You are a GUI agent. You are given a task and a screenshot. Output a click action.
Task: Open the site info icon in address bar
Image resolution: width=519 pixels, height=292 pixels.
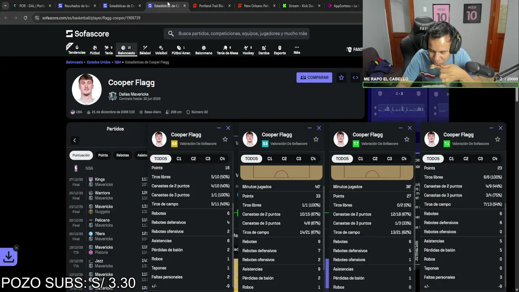[37, 18]
